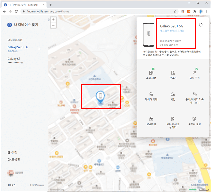Screen dimensions: 211x192
Task: Open the 잠금해제 unlock option
Action: (x=151, y=121)
